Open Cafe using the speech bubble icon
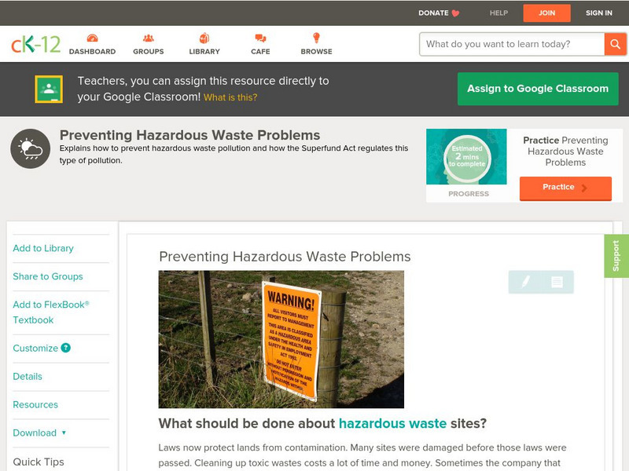This screenshot has height=471, width=629. click(x=259, y=38)
